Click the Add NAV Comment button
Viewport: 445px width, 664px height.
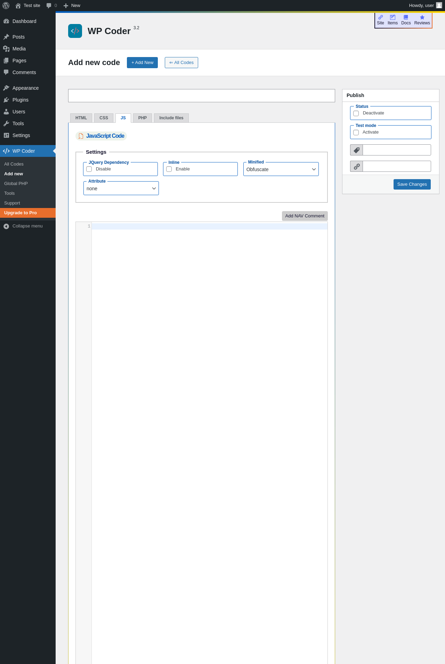coord(305,216)
